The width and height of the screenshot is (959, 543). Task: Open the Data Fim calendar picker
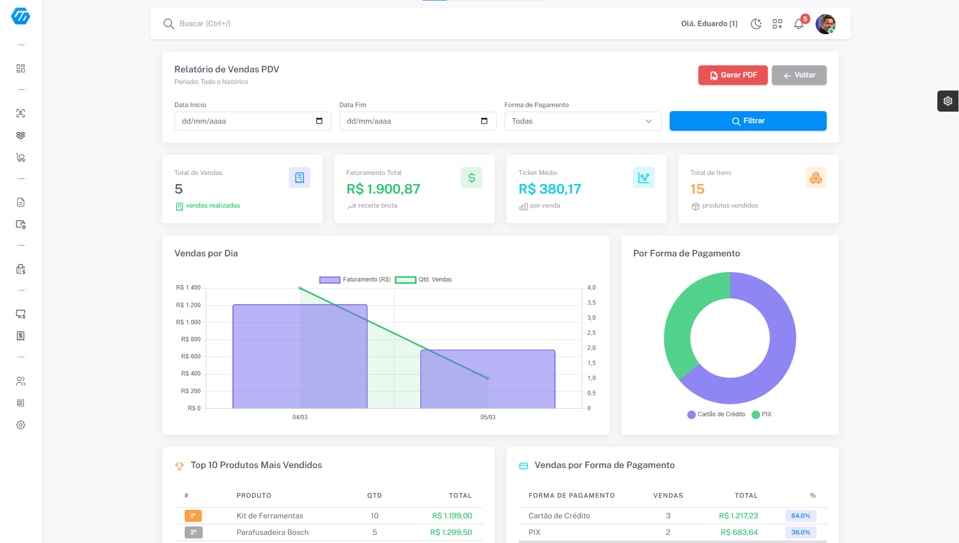click(484, 121)
